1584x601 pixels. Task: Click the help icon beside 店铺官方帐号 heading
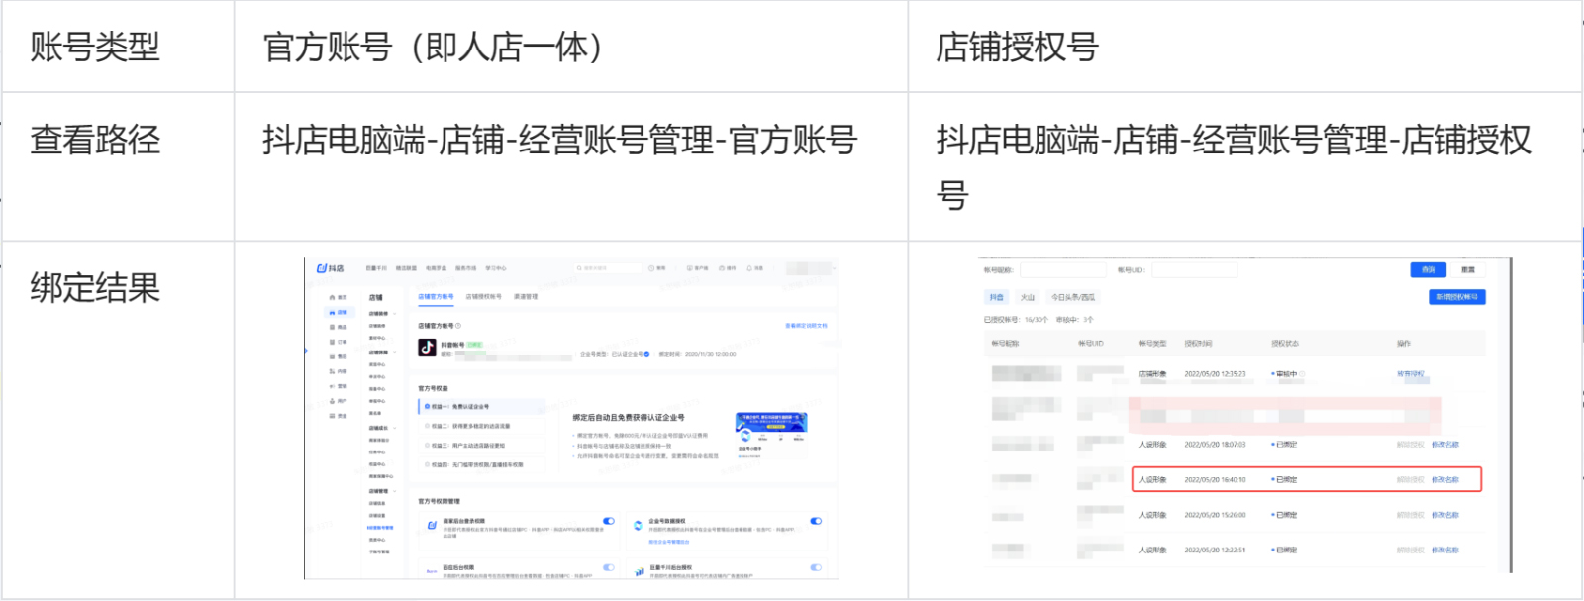pyautogui.click(x=458, y=326)
